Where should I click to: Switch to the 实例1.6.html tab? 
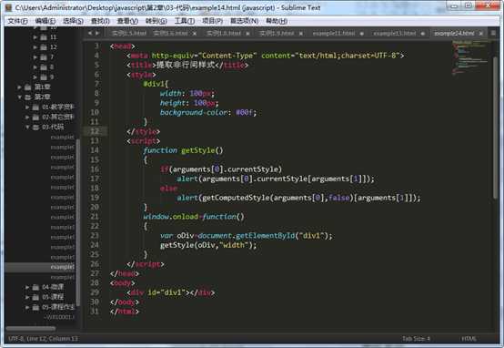170,34
